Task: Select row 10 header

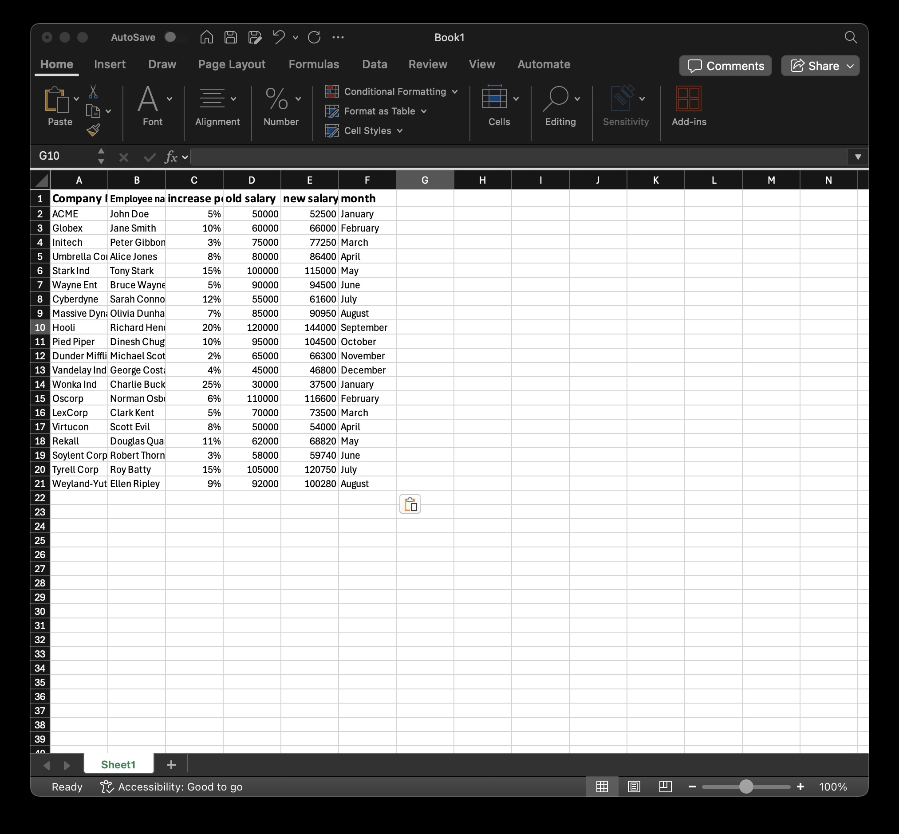Action: coord(40,328)
